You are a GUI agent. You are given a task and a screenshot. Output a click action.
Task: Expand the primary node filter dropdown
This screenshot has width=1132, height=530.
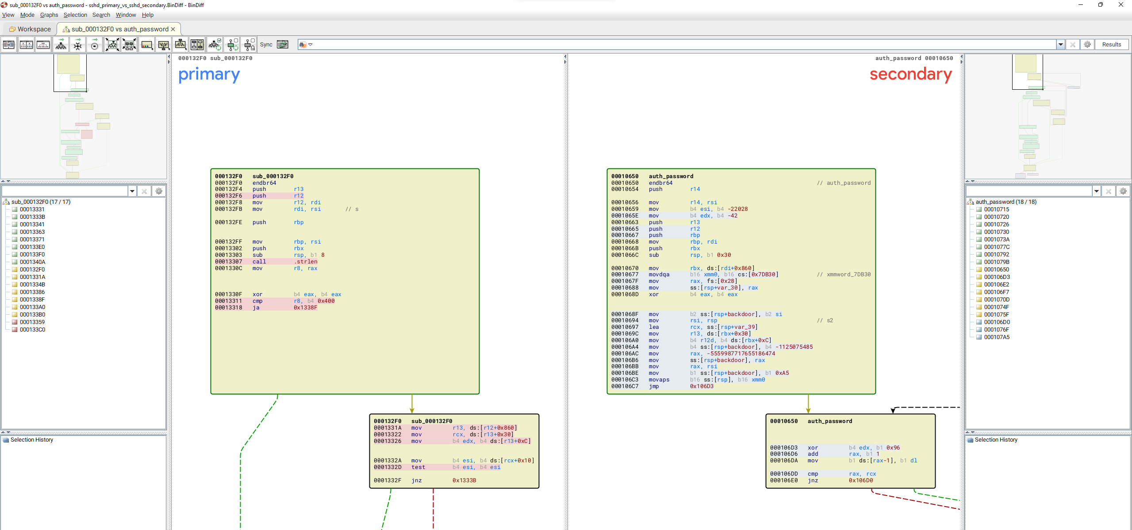132,191
